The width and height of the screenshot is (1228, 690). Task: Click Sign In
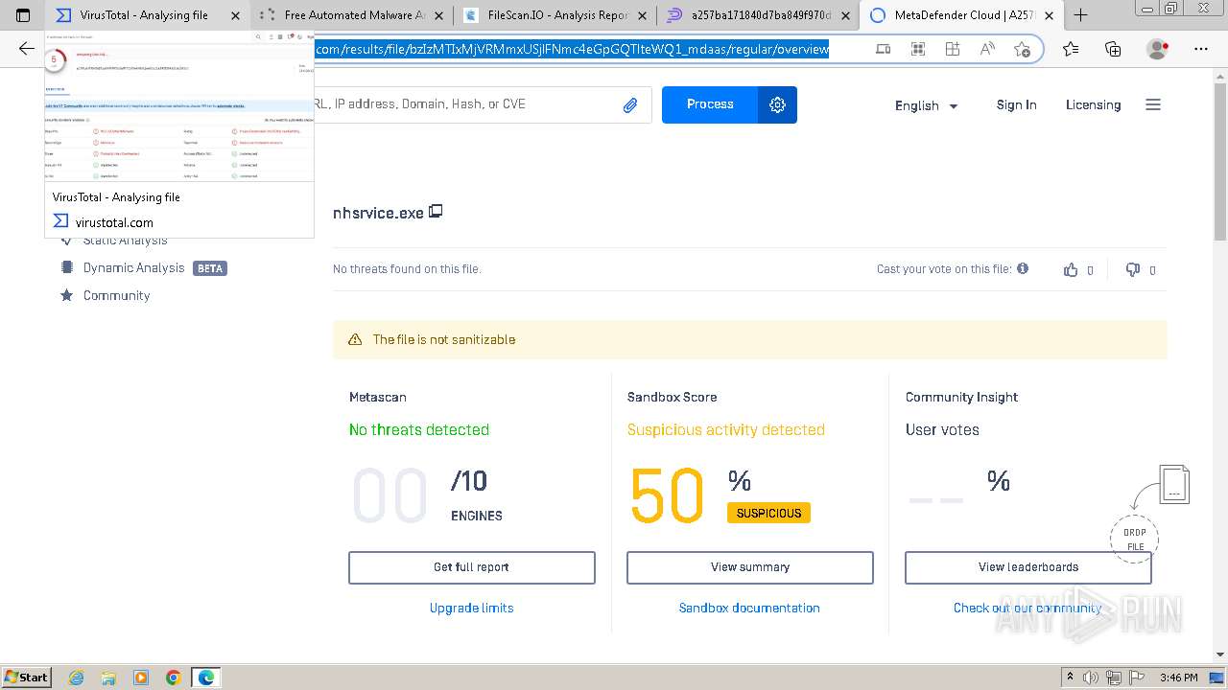point(1016,104)
